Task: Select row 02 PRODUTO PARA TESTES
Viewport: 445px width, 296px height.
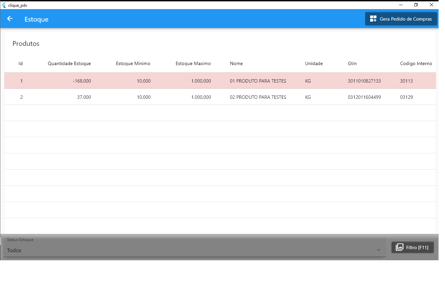Action: [x=258, y=97]
